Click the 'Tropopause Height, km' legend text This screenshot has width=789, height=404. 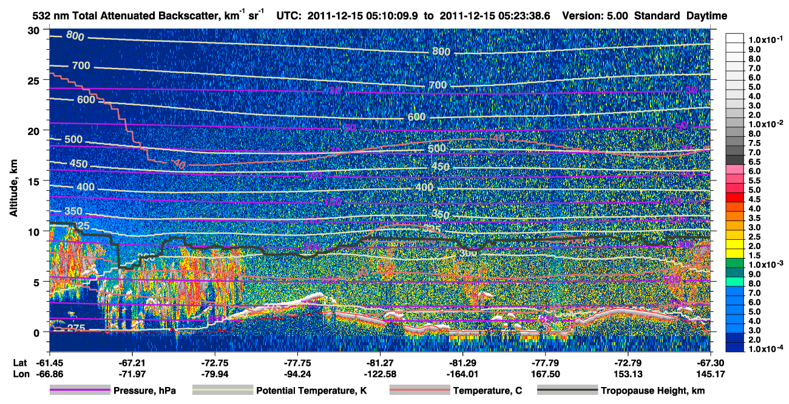[x=652, y=391]
